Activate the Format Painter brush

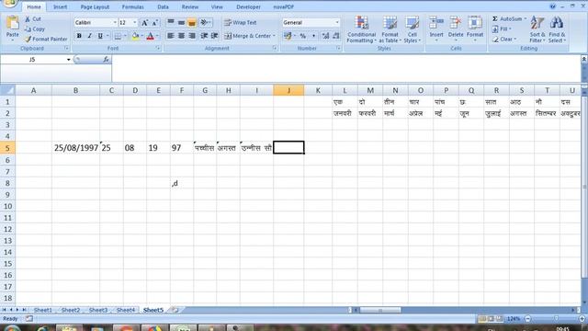[x=28, y=39]
